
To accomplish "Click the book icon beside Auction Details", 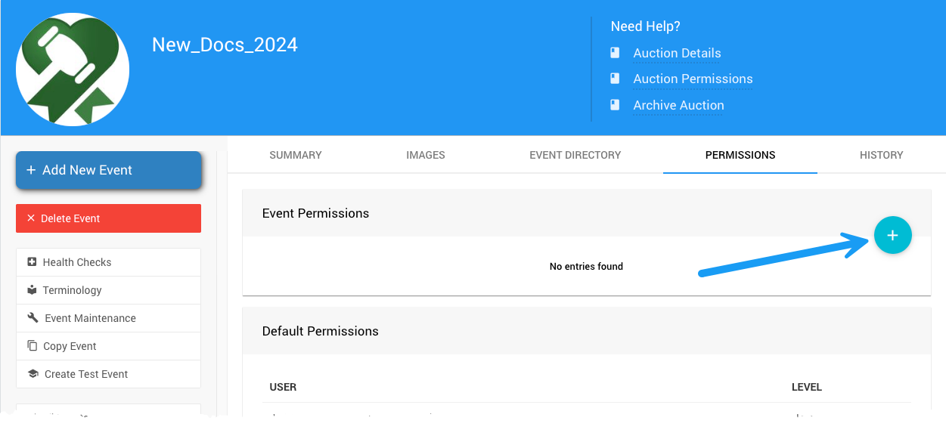I will [616, 53].
